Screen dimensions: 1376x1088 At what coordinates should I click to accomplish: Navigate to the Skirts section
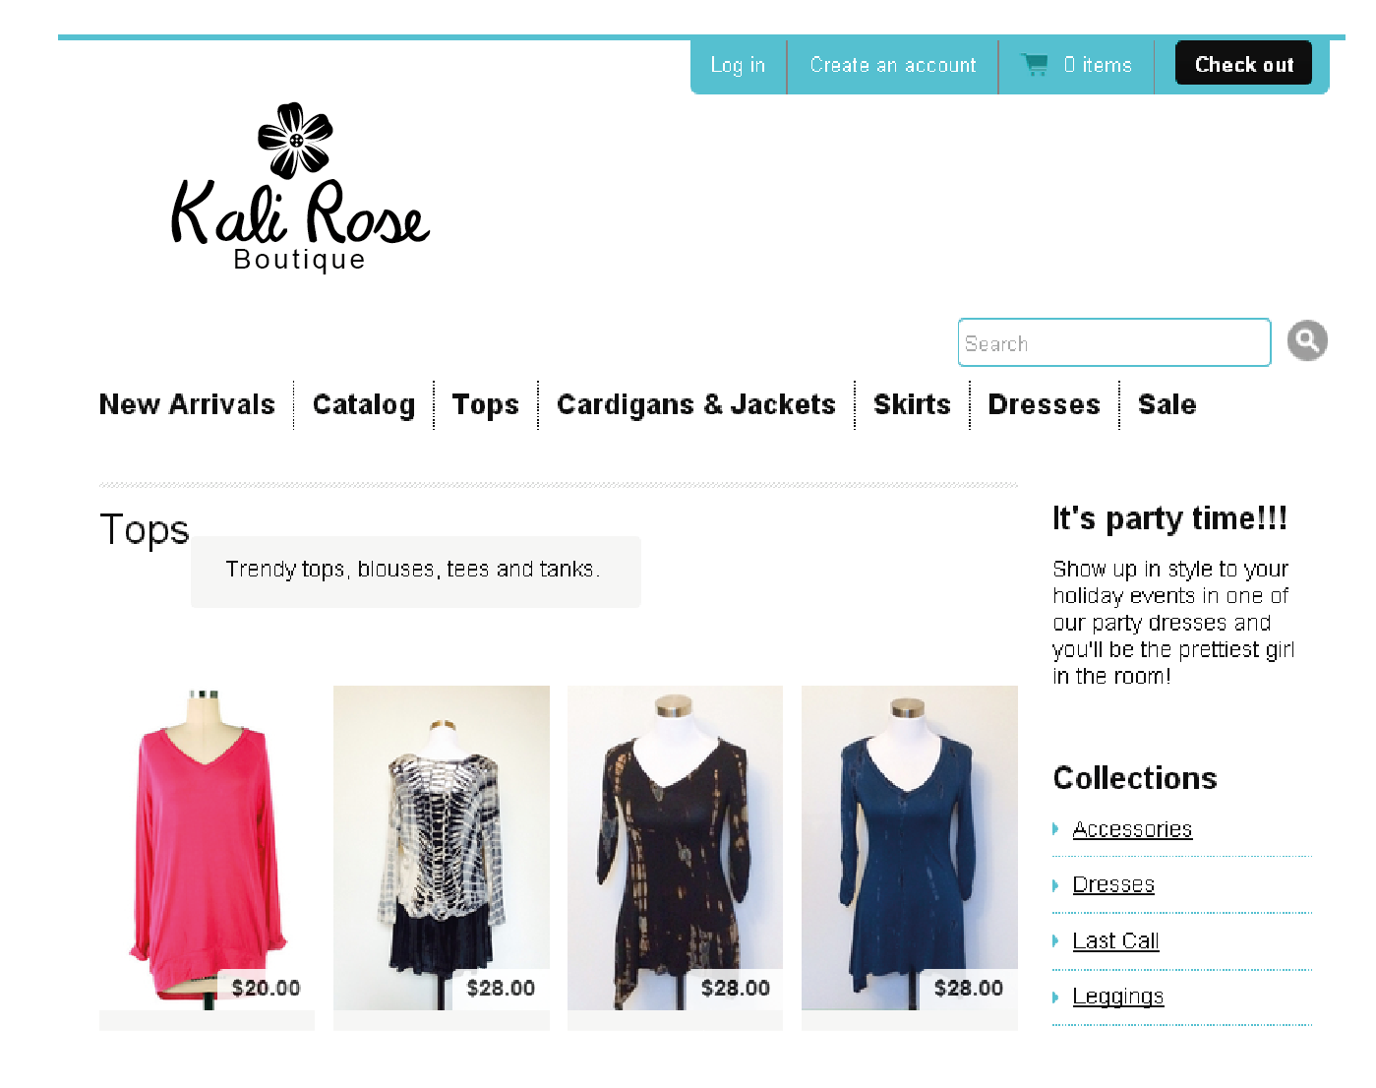912,405
